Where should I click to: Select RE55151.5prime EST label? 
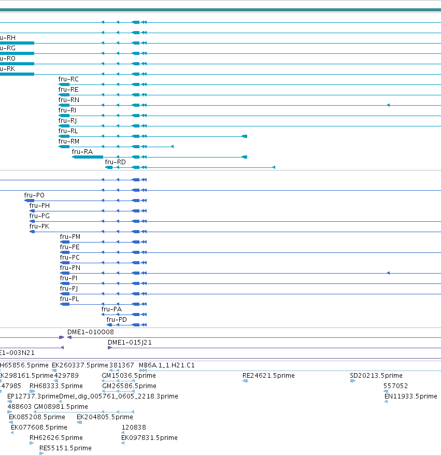tap(65, 448)
